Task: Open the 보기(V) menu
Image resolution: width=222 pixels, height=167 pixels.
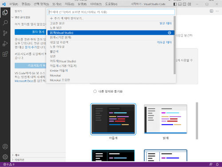Action: (57, 4)
